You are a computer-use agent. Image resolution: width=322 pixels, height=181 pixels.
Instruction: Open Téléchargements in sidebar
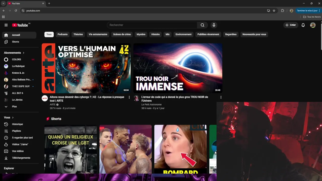[x=19, y=158]
